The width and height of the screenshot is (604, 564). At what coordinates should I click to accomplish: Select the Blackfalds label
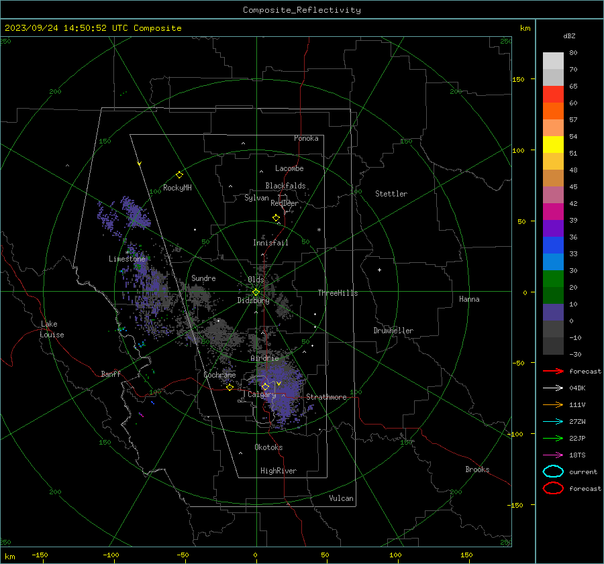[285, 186]
